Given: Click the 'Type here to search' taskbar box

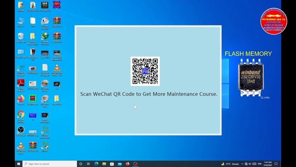Looking at the screenshot, I should (49, 164).
